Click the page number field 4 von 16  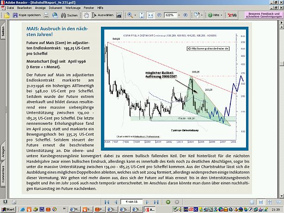[131, 201]
